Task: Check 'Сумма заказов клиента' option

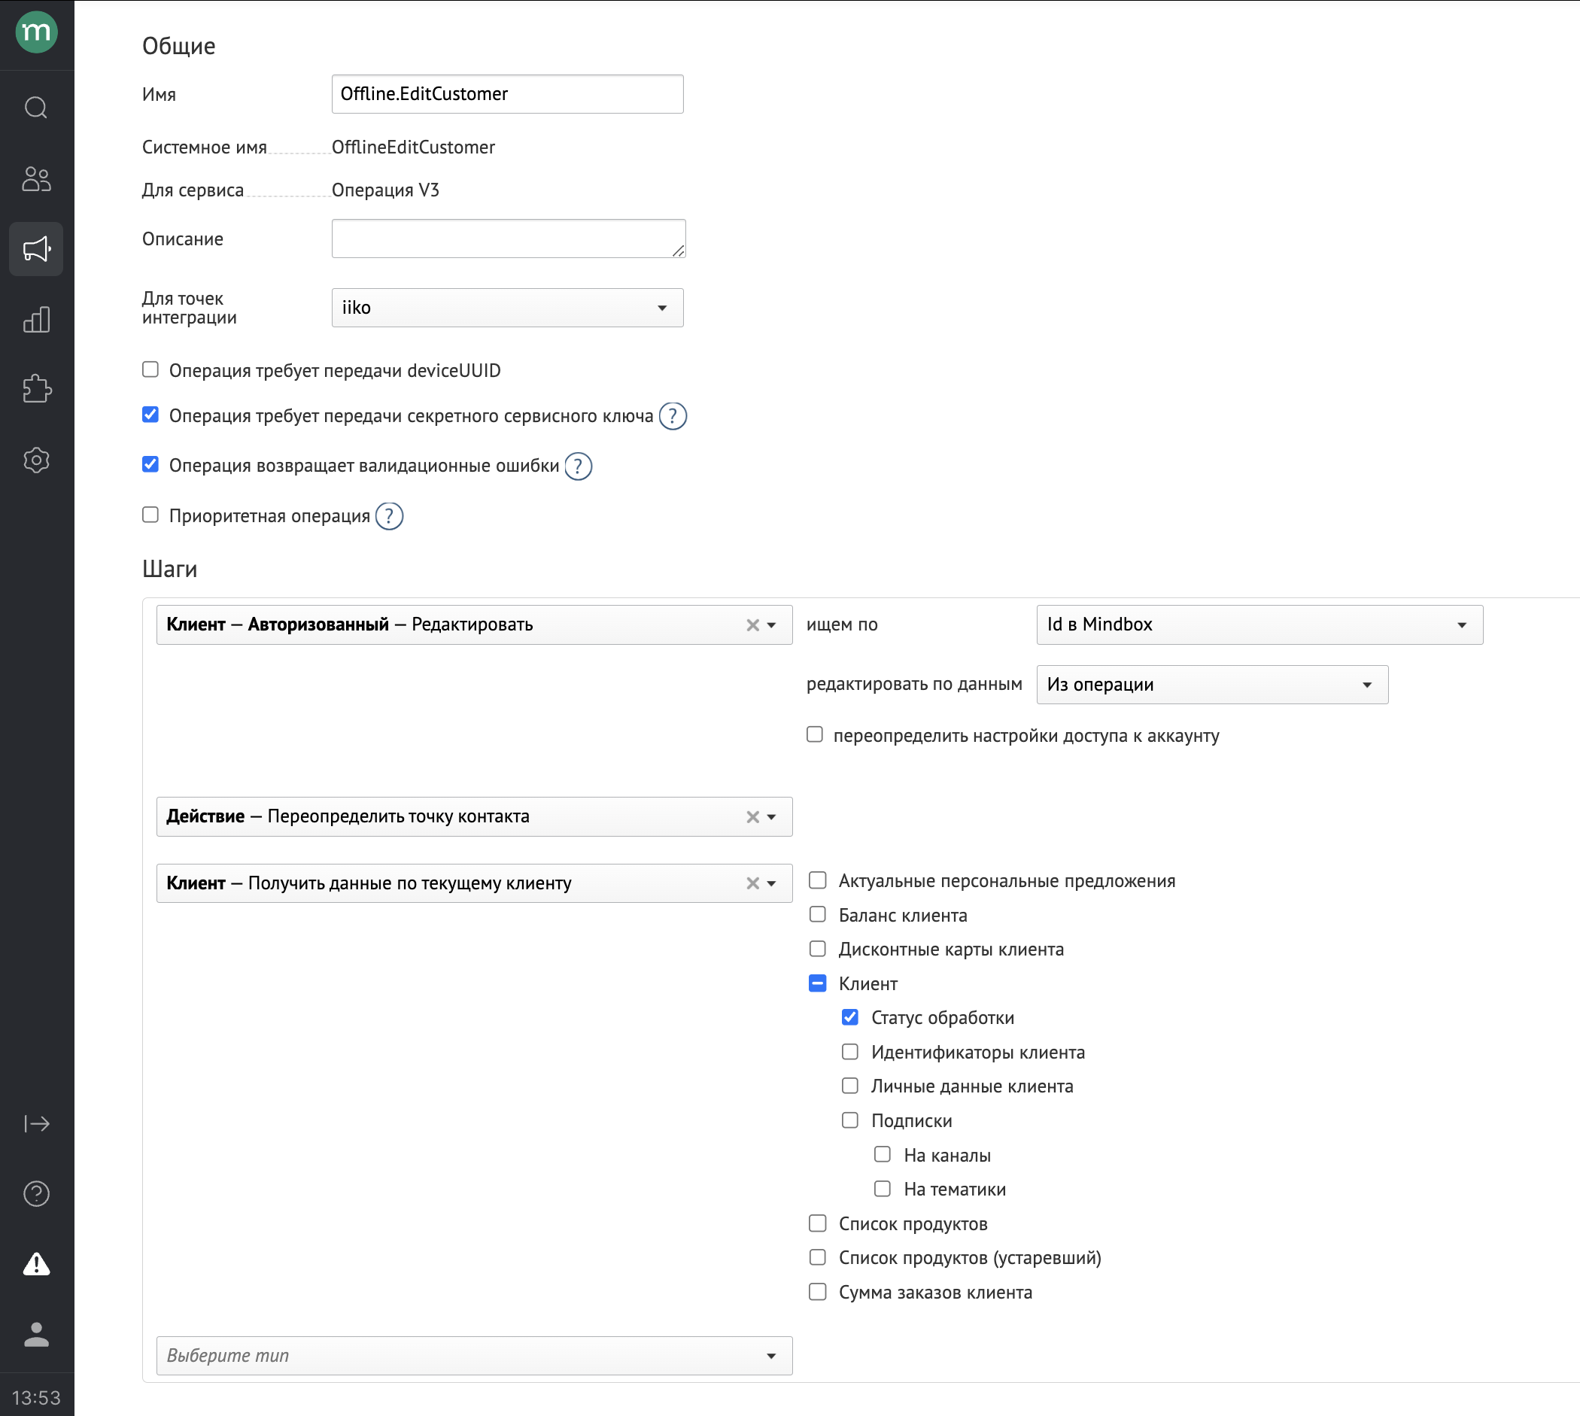Action: point(818,1292)
